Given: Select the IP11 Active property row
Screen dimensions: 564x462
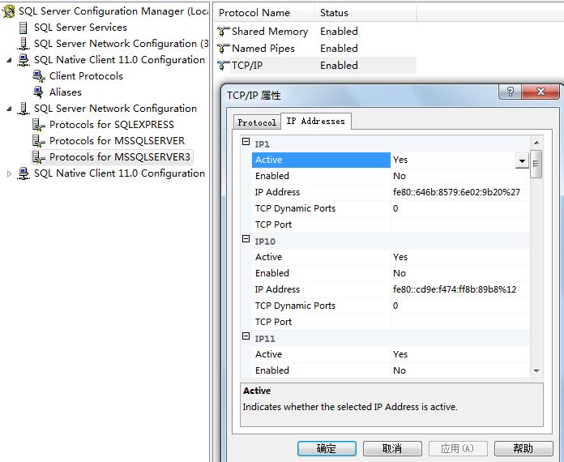Looking at the screenshot, I should [391, 354].
